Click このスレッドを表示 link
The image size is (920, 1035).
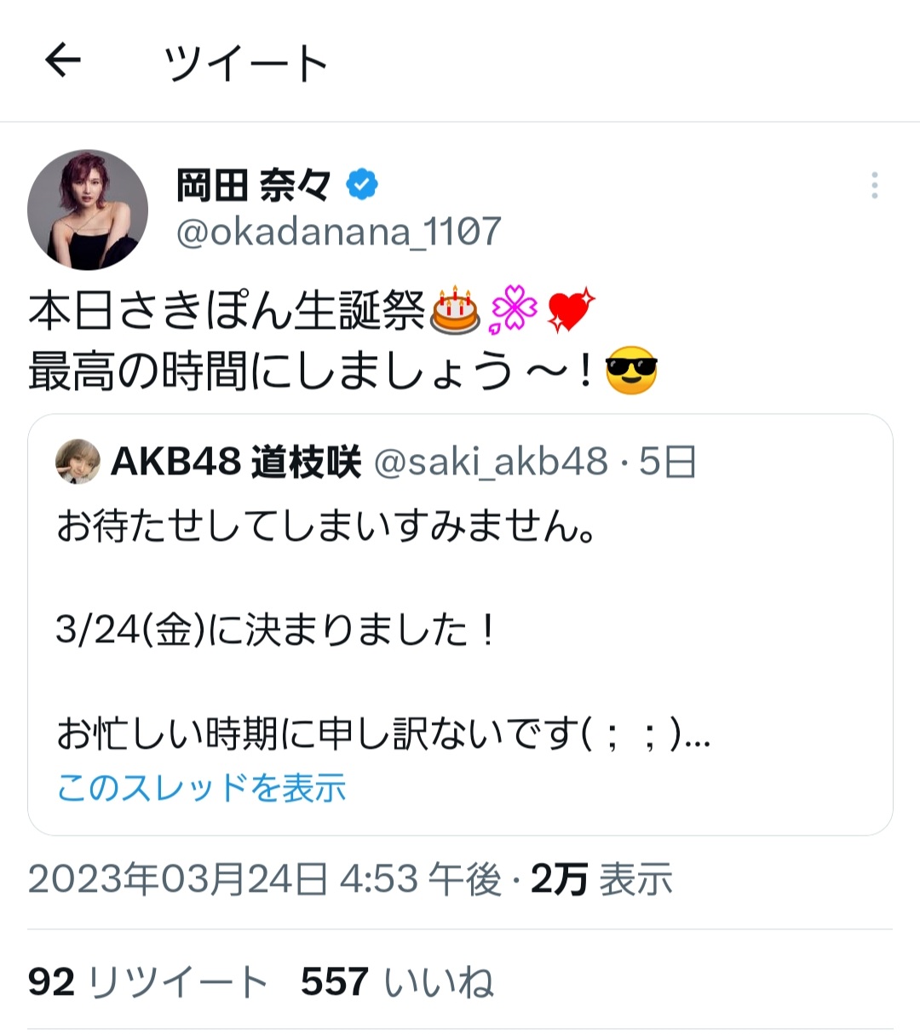(202, 788)
